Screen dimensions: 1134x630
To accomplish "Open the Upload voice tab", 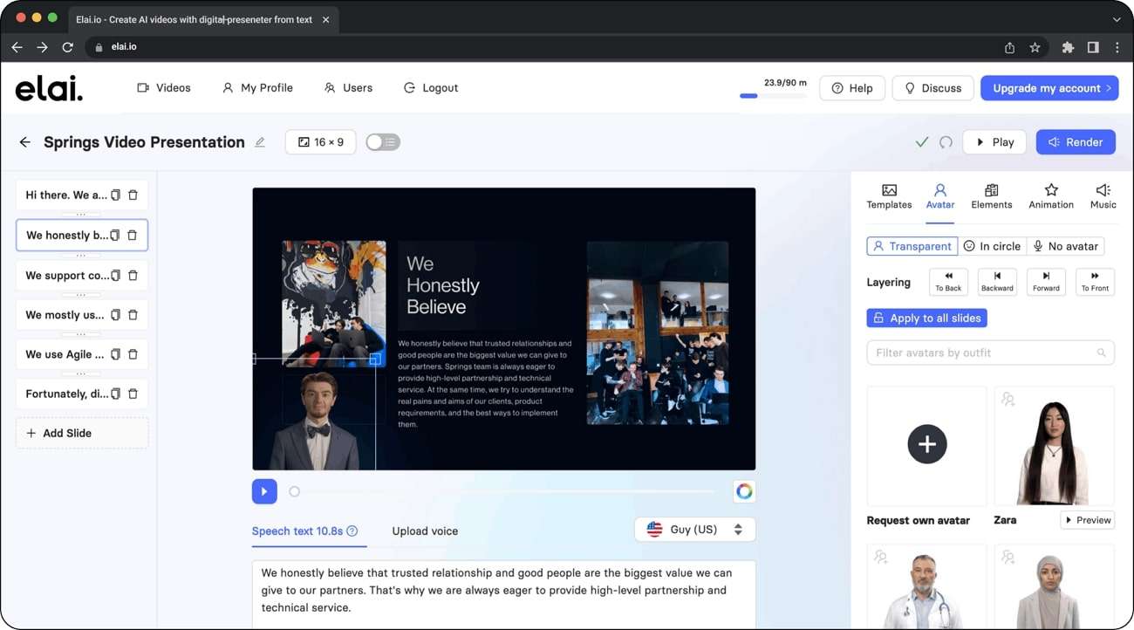I will point(425,531).
